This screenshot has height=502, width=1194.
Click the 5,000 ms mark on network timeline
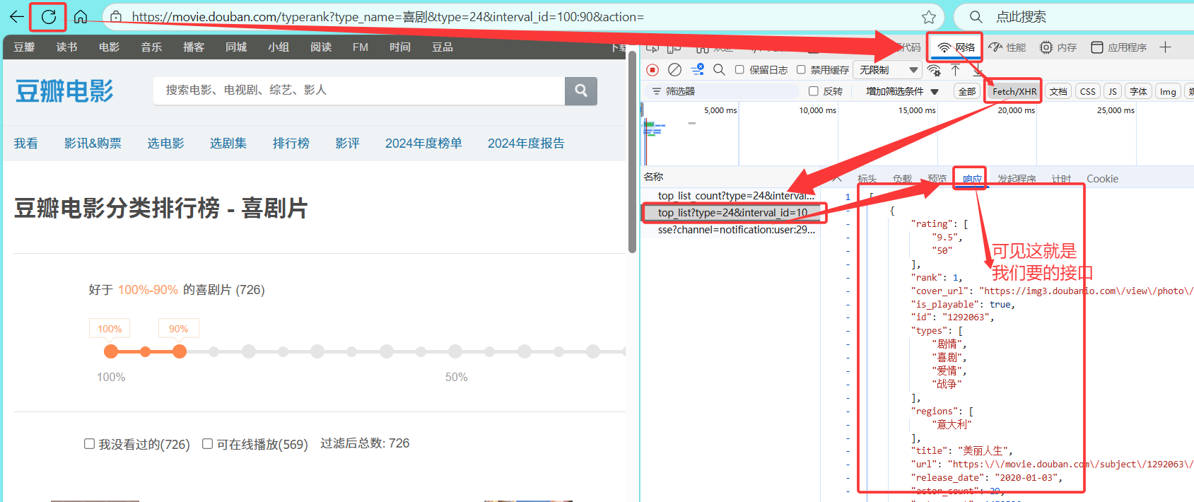coord(720,110)
